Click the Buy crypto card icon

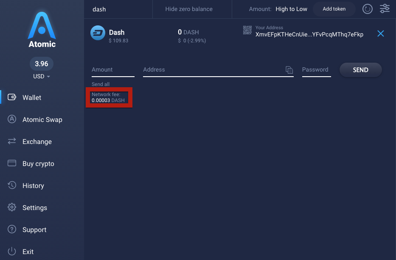(12, 163)
